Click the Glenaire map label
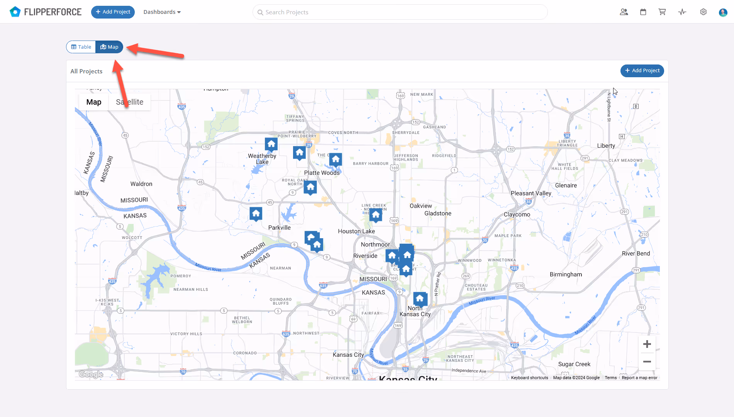The height and width of the screenshot is (417, 734). (566, 186)
